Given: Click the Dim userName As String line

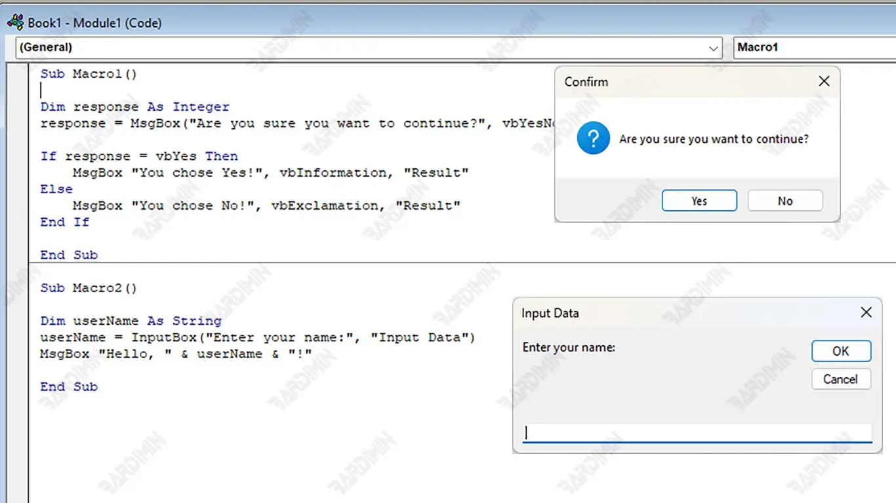Looking at the screenshot, I should (x=131, y=321).
